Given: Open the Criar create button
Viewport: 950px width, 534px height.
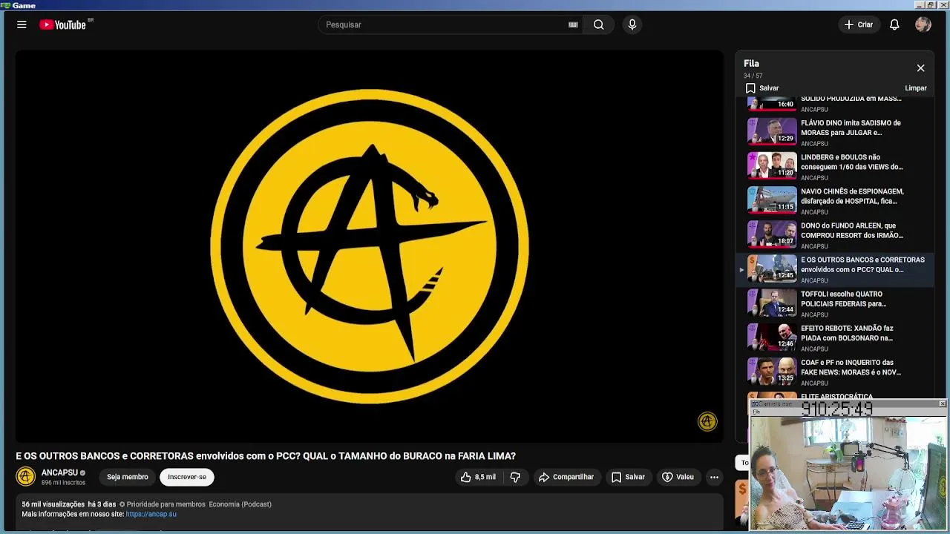Looking at the screenshot, I should 859,24.
